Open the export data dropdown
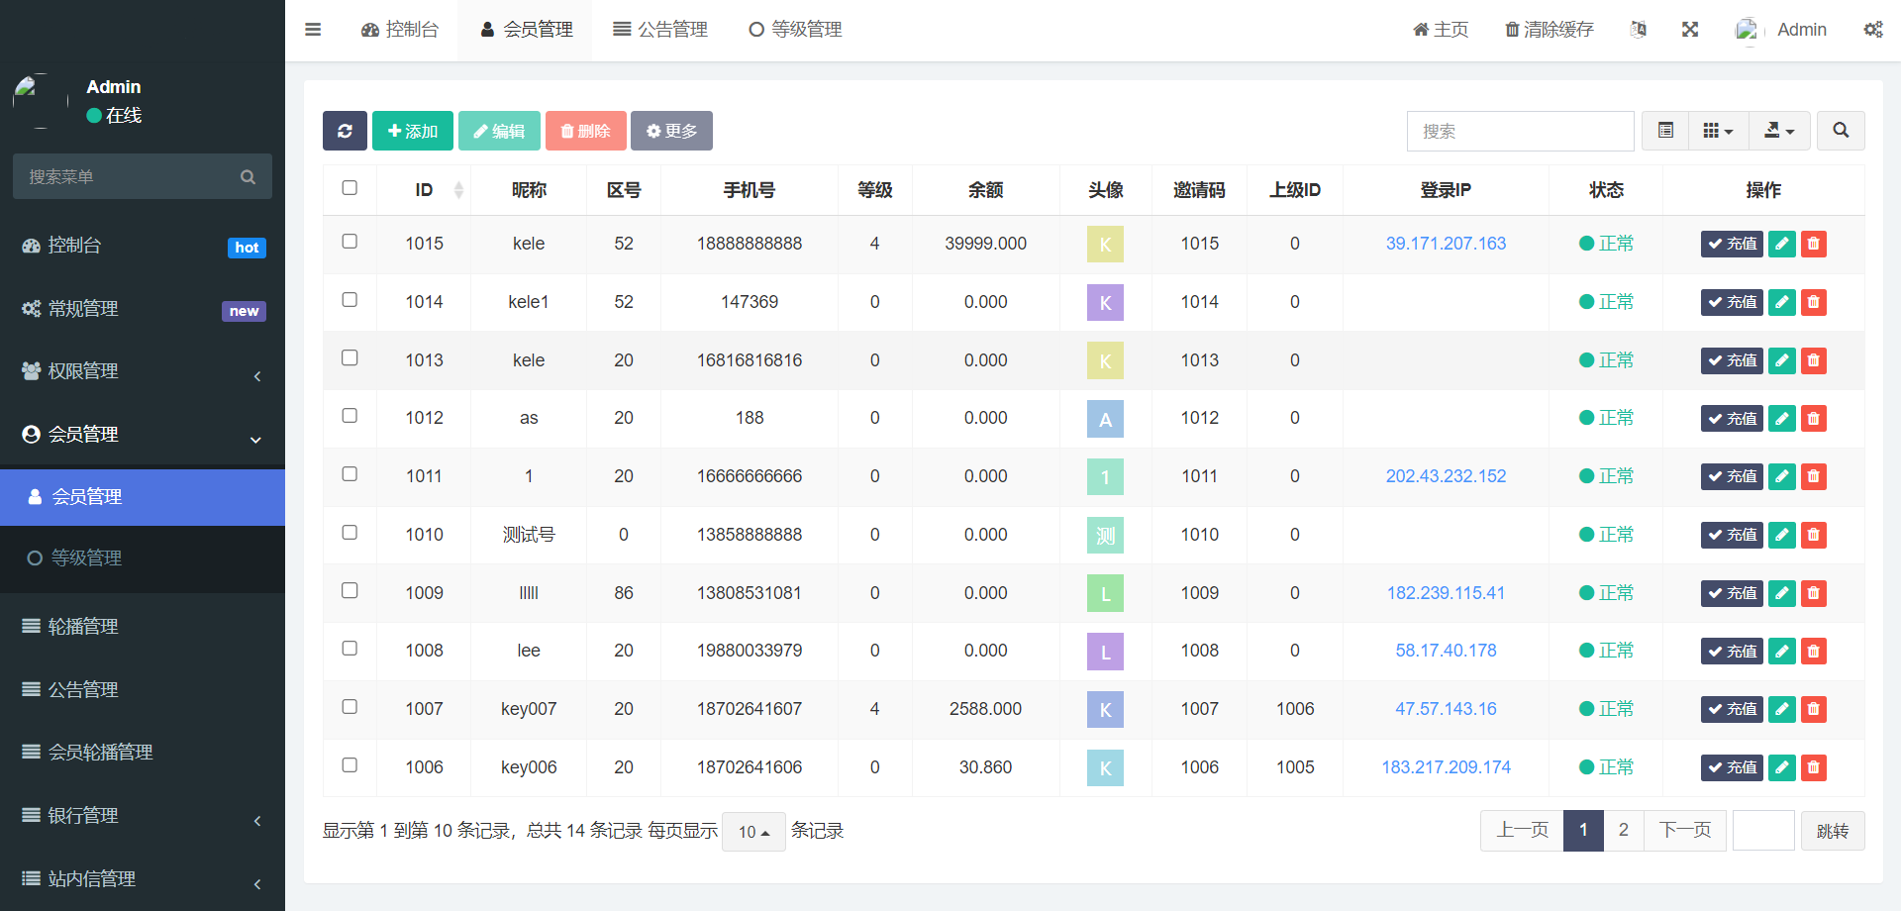The width and height of the screenshot is (1901, 911). pyautogui.click(x=1779, y=131)
